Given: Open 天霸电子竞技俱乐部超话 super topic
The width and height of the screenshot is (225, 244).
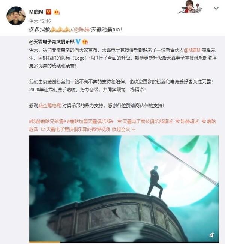Looking at the screenshot, I should [x=145, y=121].
